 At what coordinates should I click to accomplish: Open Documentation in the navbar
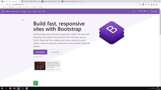[15, 11]
